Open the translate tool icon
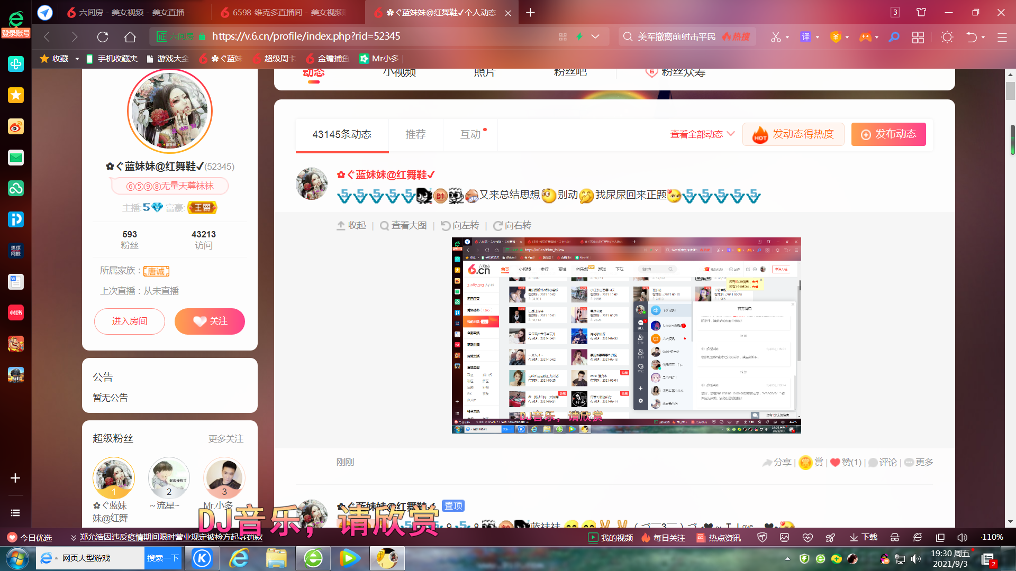This screenshot has height=571, width=1016. pyautogui.click(x=805, y=37)
